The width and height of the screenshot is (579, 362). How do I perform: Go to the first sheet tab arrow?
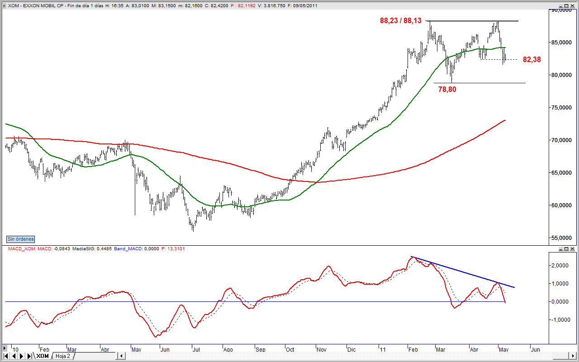pos(6,356)
